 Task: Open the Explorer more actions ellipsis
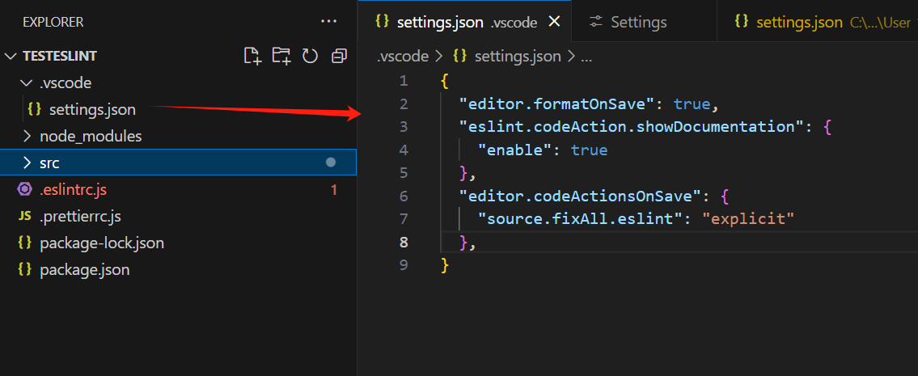pyautogui.click(x=328, y=22)
